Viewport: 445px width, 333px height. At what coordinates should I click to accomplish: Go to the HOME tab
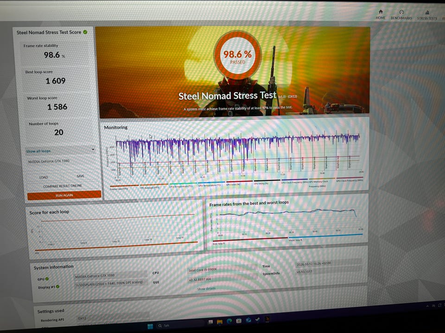(381, 14)
